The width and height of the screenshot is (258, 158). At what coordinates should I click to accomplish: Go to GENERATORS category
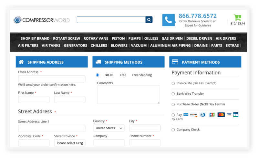(x=76, y=46)
